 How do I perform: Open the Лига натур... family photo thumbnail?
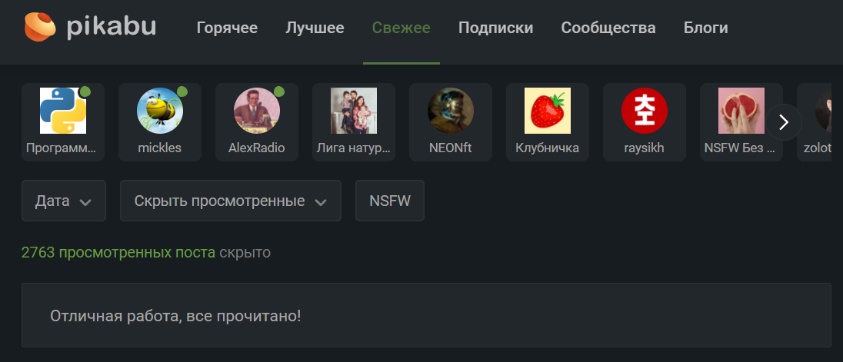click(354, 111)
